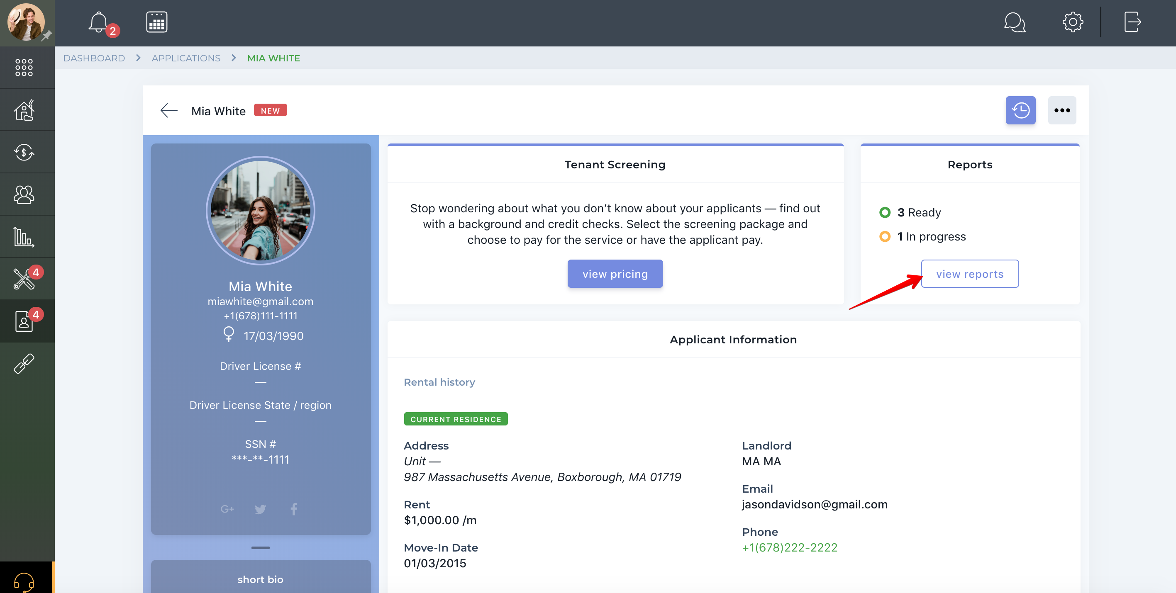Screen dimensions: 1176x593
Task: Click the Facebook icon
Action: [x=294, y=509]
